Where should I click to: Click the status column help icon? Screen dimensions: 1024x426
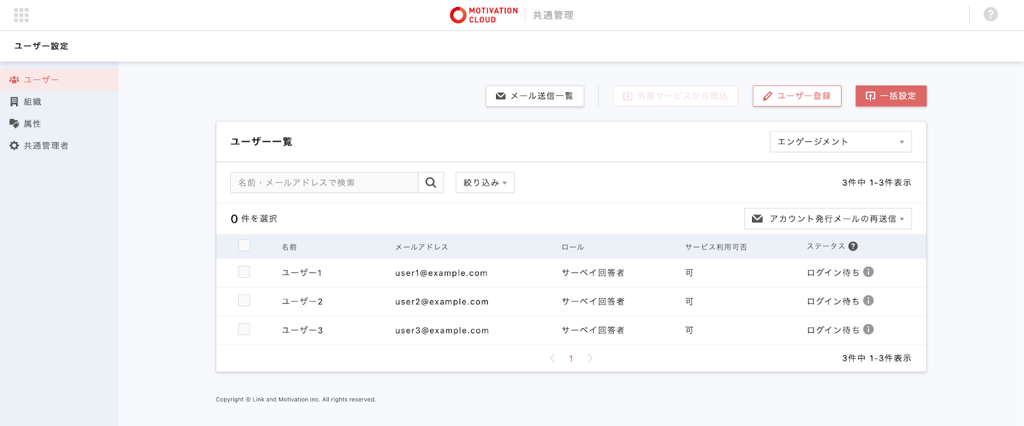click(x=853, y=246)
